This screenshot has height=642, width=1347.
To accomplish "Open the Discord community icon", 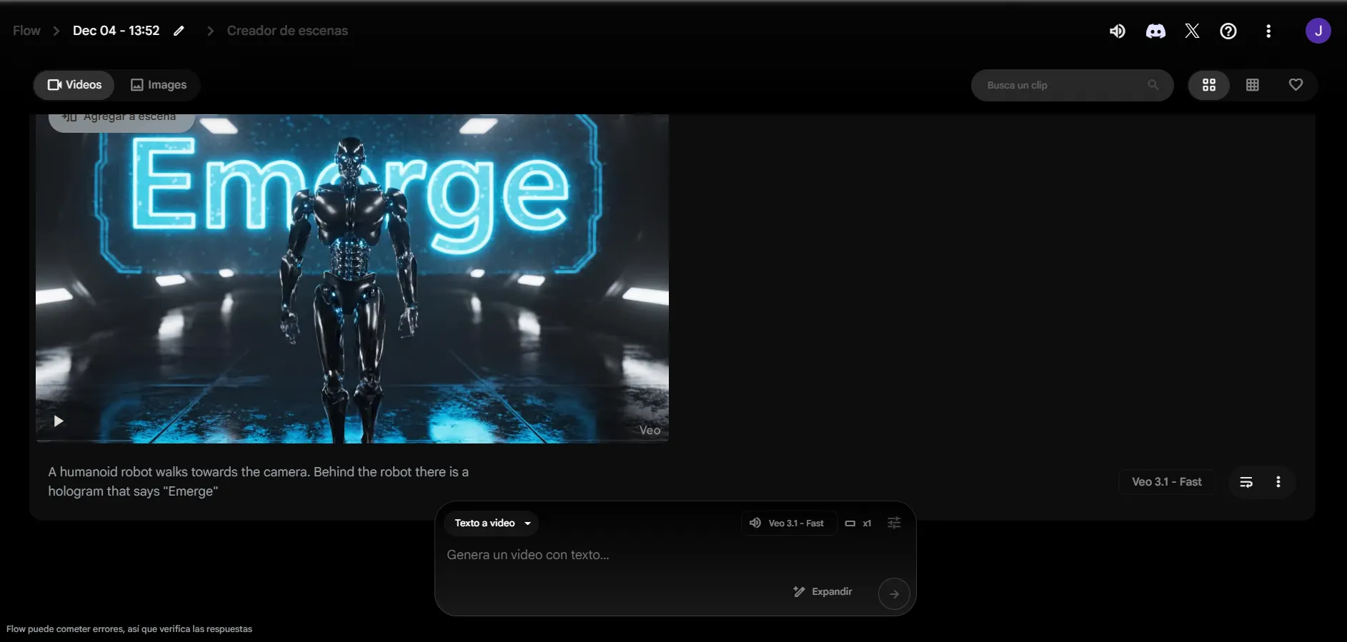I will coord(1155,31).
